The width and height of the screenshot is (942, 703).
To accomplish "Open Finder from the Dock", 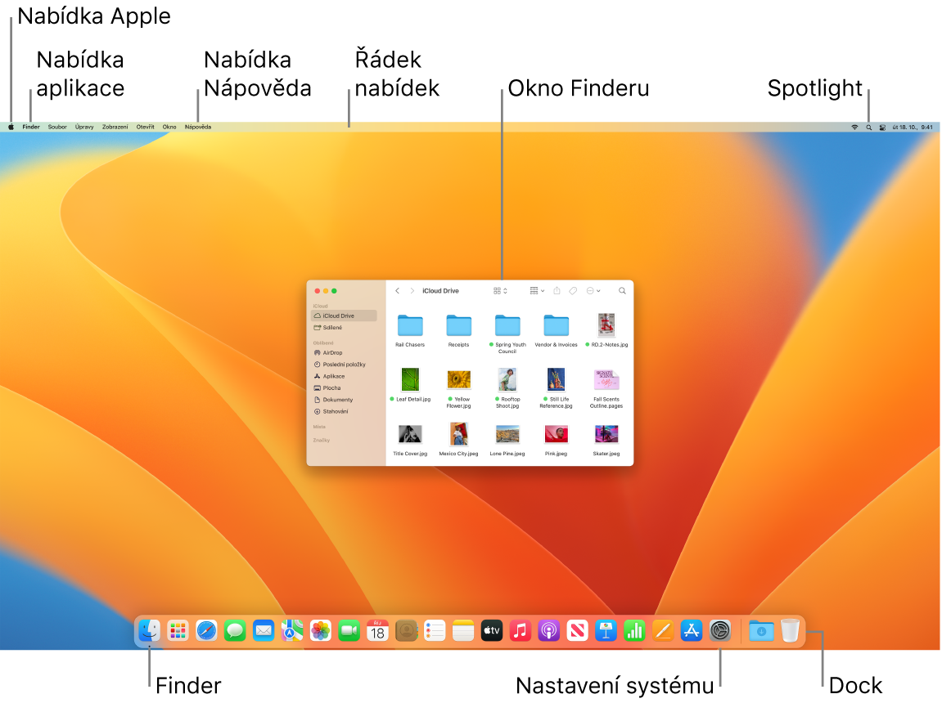I will pos(149,630).
